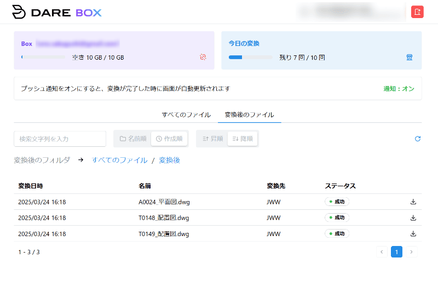Download T0149_配置図.dwg
Viewport: 438px width, 292px height.
pyautogui.click(x=413, y=233)
